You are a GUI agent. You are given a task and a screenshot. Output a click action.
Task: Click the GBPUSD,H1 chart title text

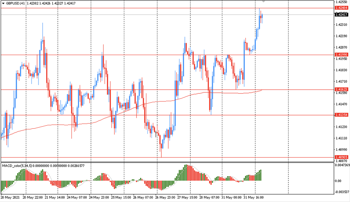click(x=15, y=3)
